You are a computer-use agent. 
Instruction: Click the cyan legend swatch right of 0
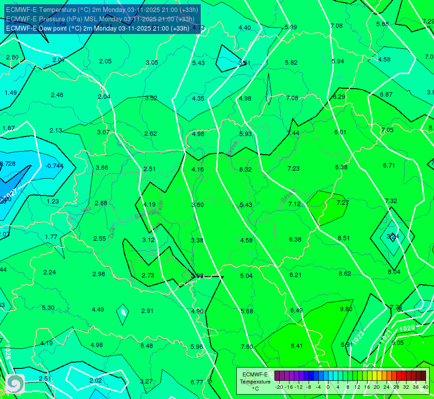(x=331, y=376)
